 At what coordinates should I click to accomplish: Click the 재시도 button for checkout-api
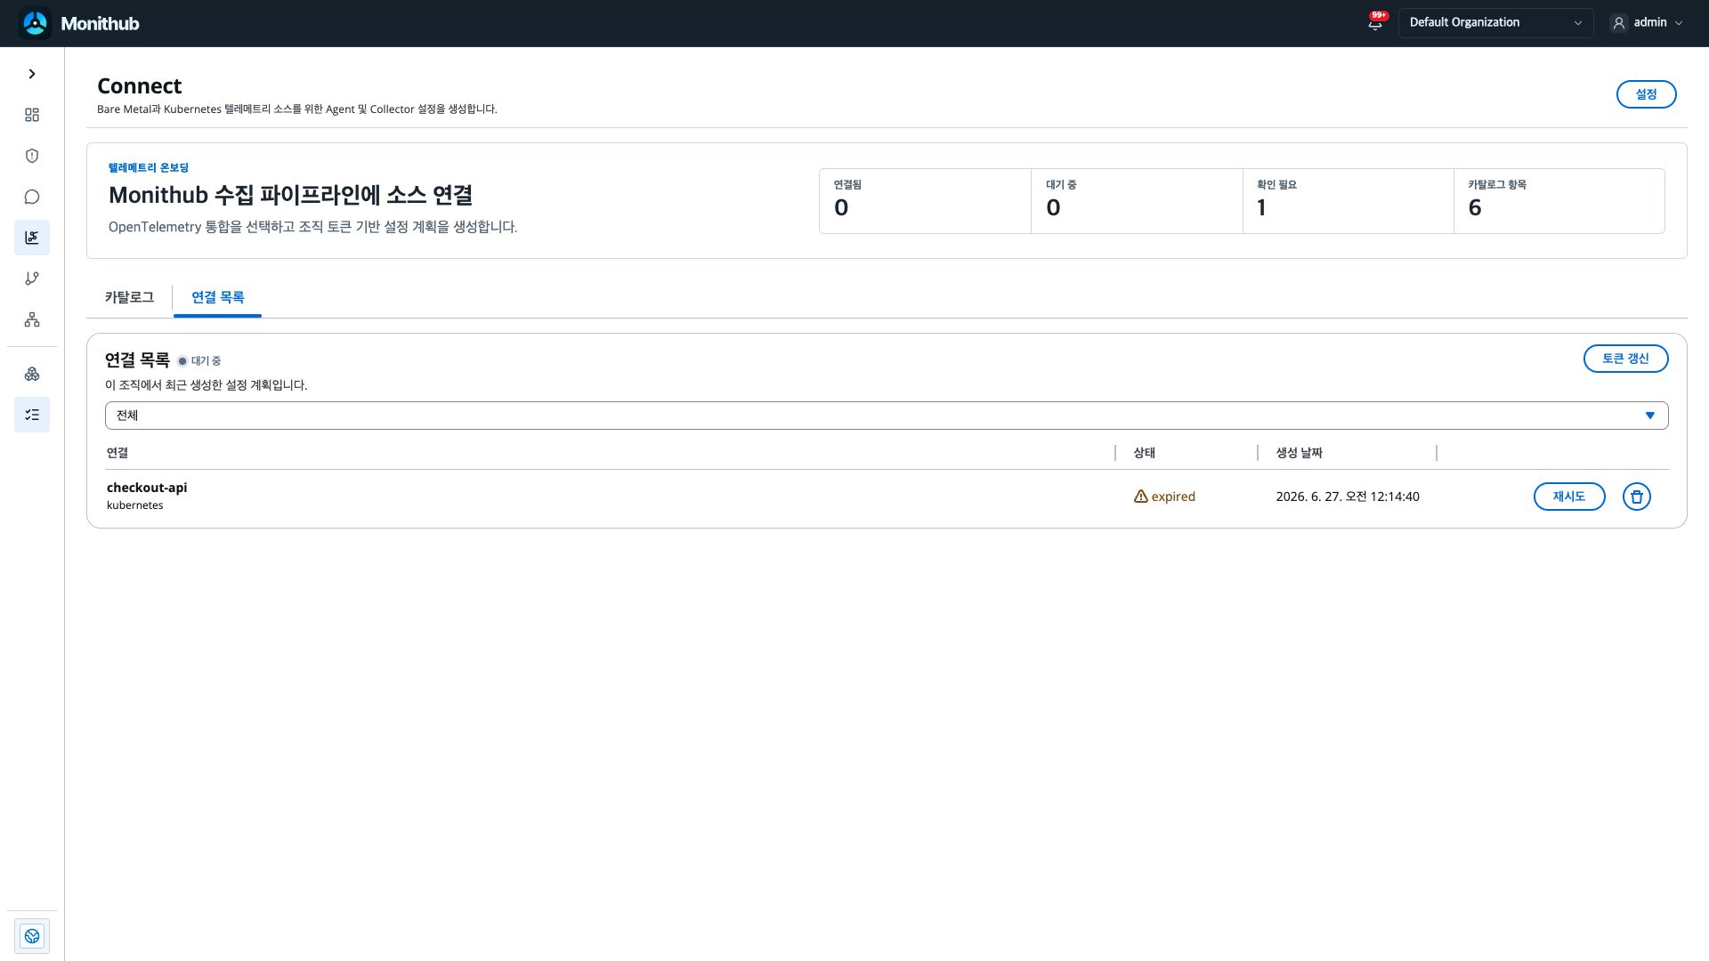[1568, 497]
